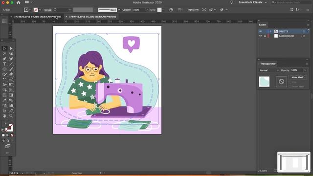Image resolution: width=313 pixels, height=176 pixels.
Task: Select the Transparency panel tab
Action: click(268, 64)
